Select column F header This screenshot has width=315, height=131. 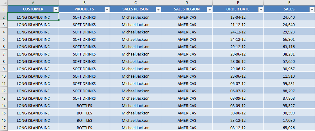(289, 3)
